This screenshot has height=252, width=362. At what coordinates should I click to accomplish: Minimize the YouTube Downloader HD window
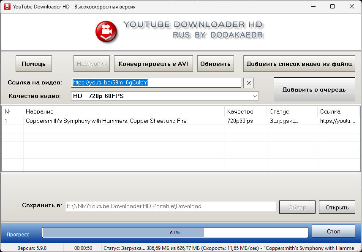(313, 6)
